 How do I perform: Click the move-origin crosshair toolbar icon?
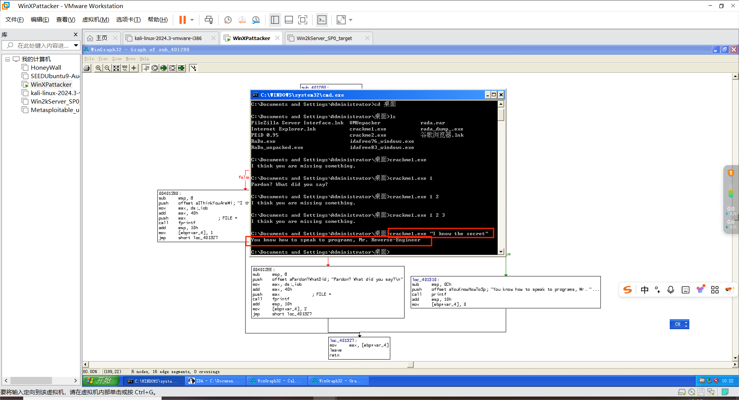(134, 68)
